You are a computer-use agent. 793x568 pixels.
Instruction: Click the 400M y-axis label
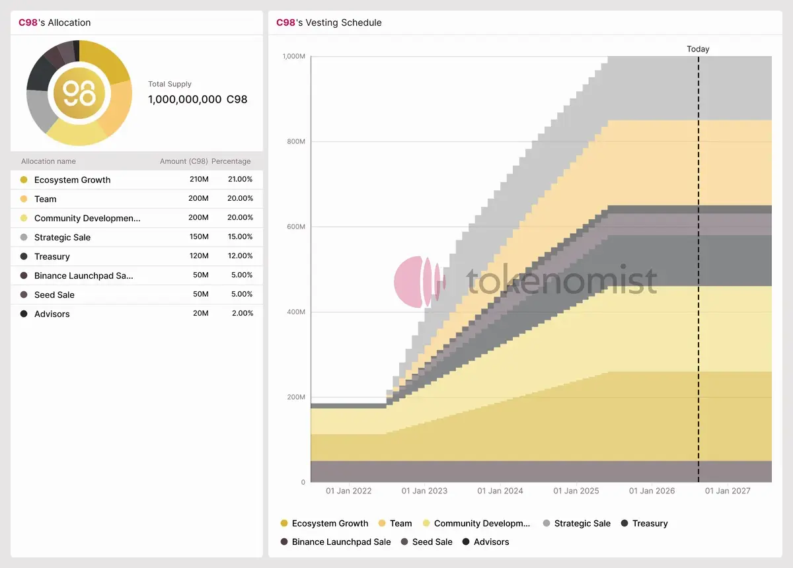tap(295, 312)
